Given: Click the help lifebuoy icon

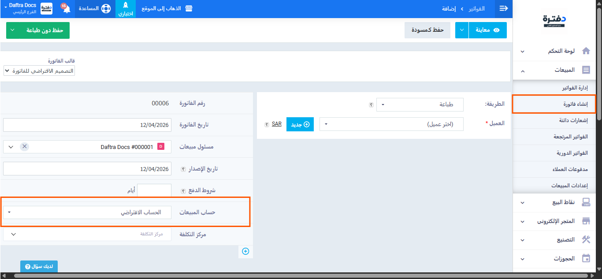Looking at the screenshot, I should [x=106, y=9].
